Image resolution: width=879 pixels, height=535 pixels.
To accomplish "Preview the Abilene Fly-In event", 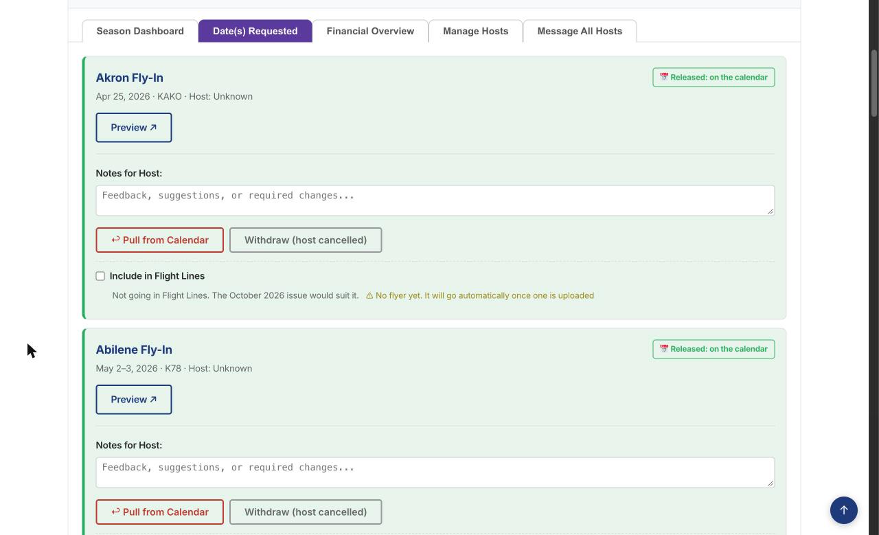I will pyautogui.click(x=134, y=400).
